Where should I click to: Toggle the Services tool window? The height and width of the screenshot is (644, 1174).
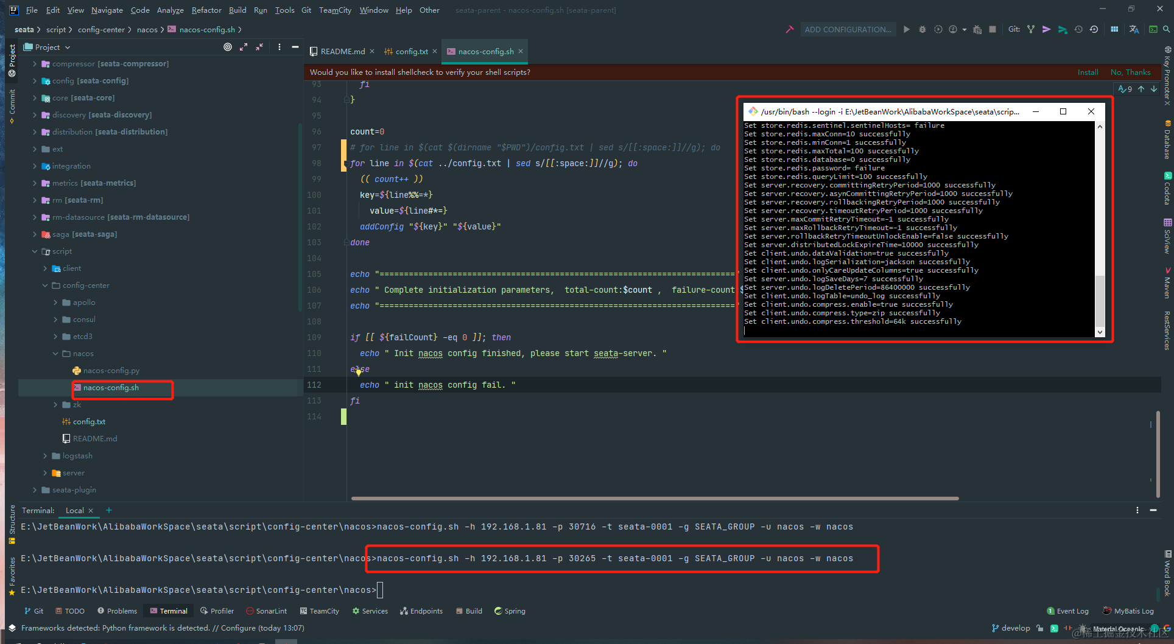pyautogui.click(x=370, y=611)
